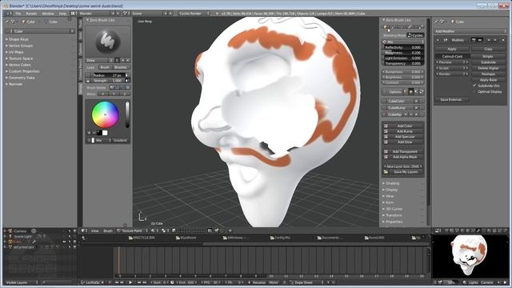Toggle strength pressure sensitivity button
This screenshot has height=288, width=512.
[x=127, y=80]
